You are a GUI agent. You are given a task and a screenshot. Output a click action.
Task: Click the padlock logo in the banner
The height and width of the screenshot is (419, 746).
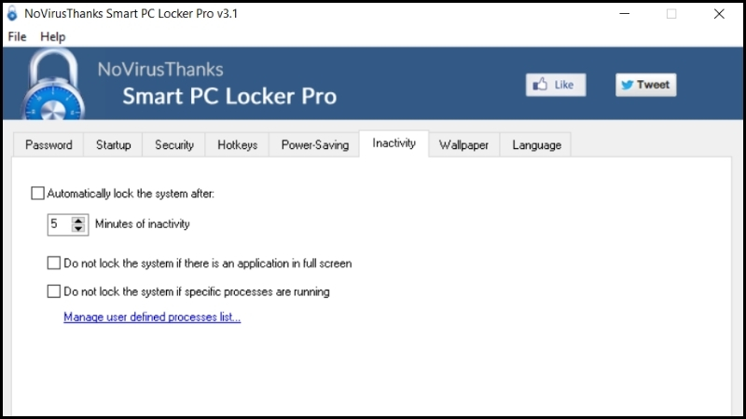pyautogui.click(x=52, y=84)
